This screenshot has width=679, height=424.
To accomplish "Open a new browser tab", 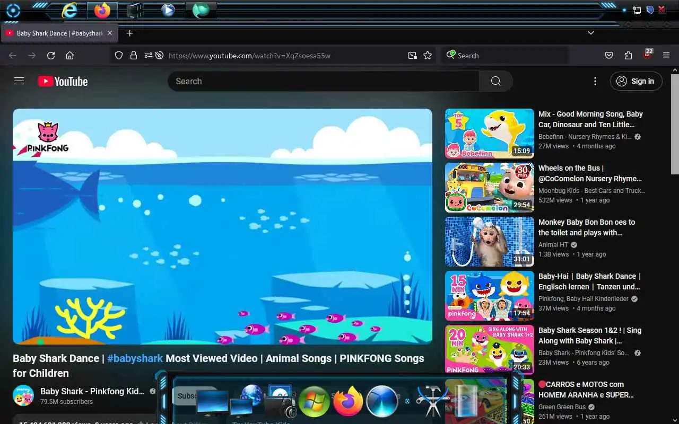I will pyautogui.click(x=129, y=33).
